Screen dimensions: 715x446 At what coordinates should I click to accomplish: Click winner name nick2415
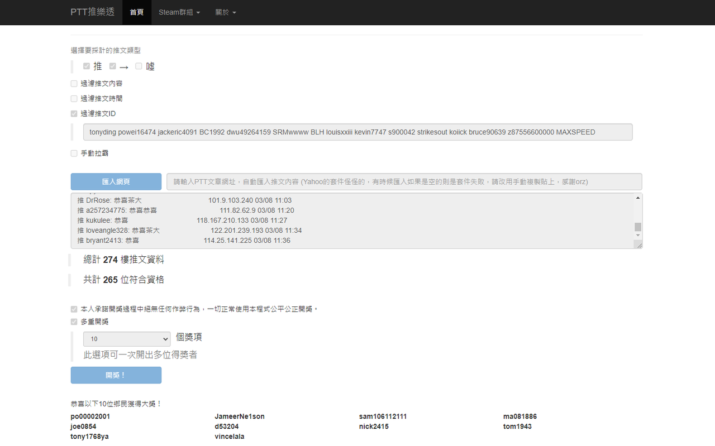point(374,426)
